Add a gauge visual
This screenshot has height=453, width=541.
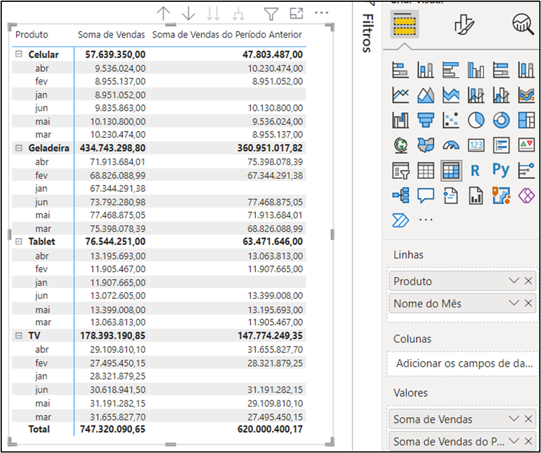coord(451,146)
